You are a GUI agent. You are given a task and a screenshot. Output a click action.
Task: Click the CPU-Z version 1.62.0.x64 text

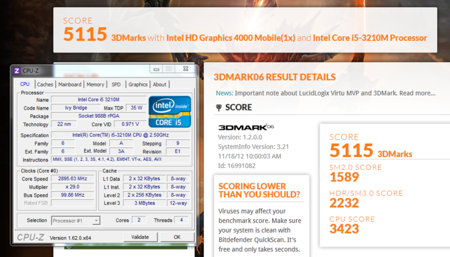tap(70, 238)
